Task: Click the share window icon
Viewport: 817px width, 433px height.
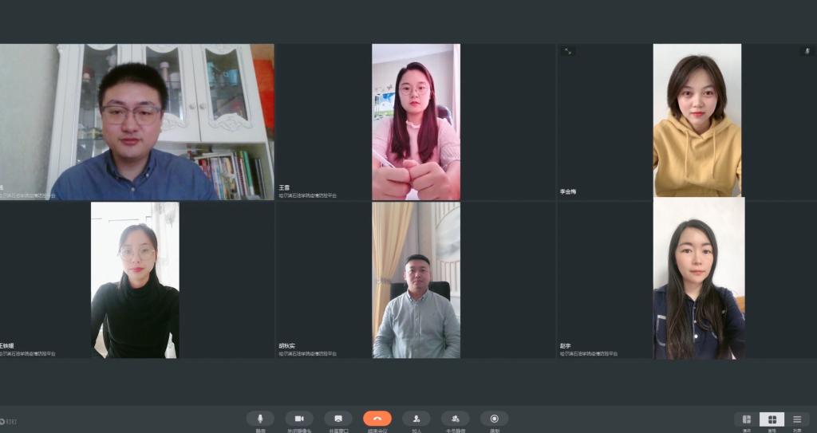Action: (x=338, y=419)
